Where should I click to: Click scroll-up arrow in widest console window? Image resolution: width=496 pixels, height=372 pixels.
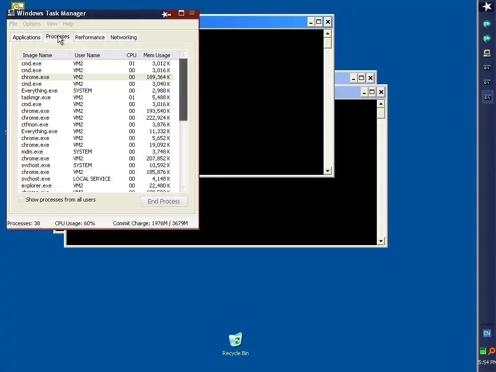pos(381,104)
